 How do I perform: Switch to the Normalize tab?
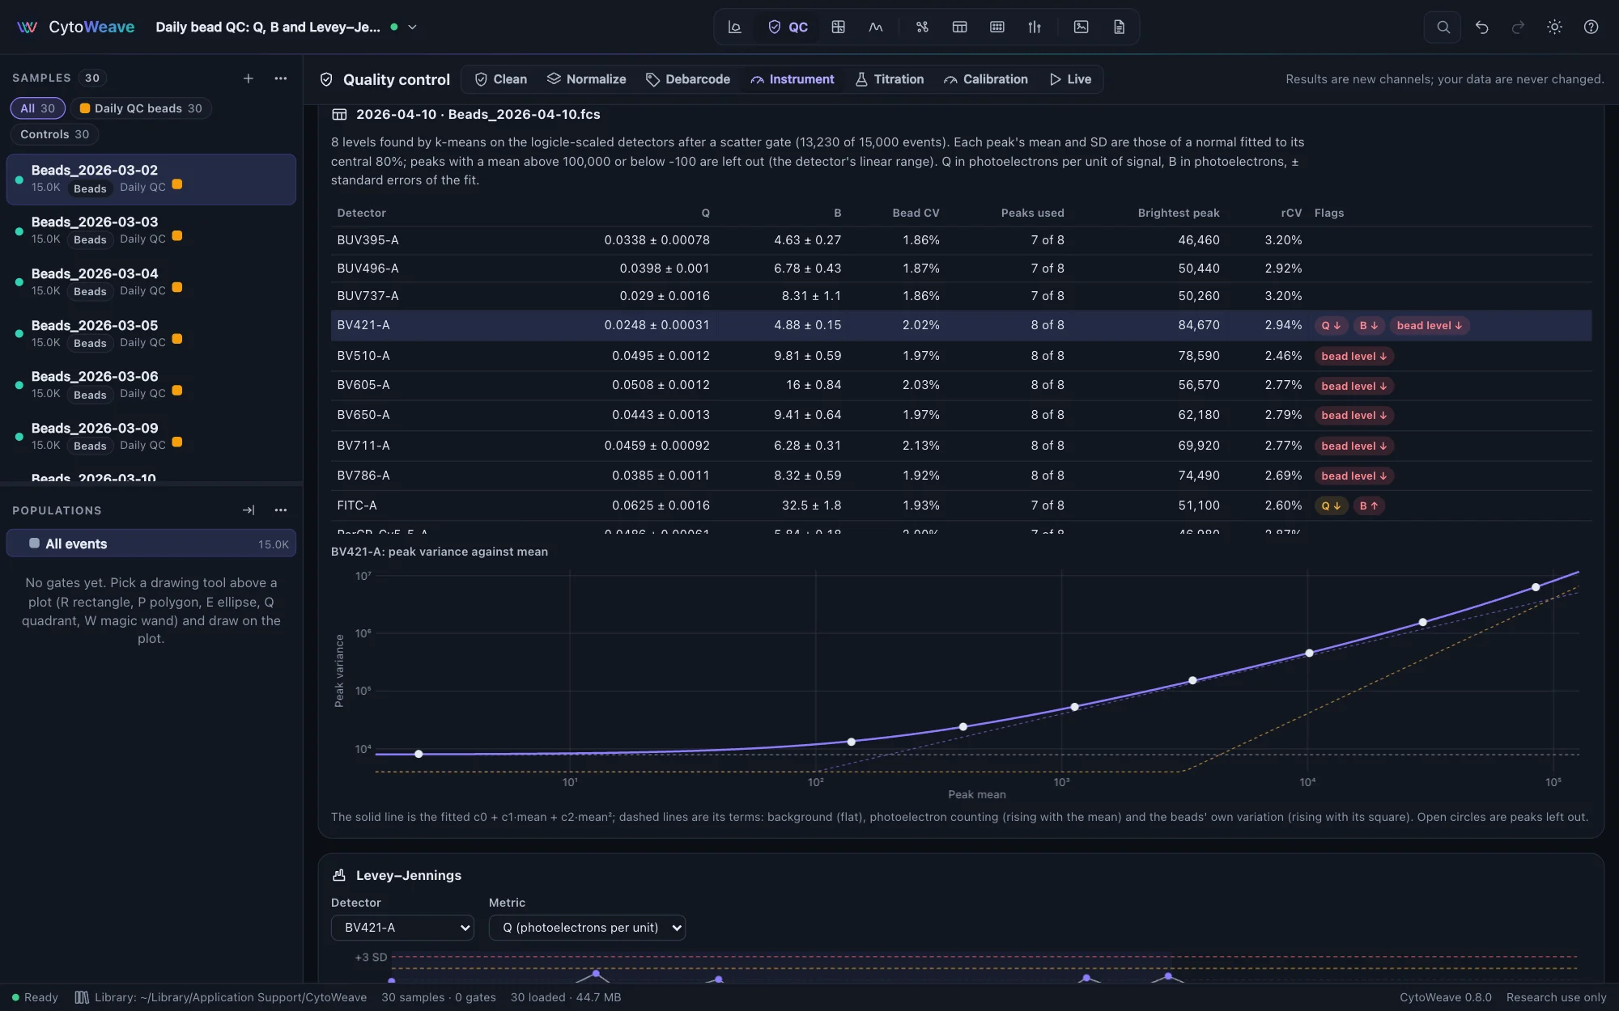(587, 78)
